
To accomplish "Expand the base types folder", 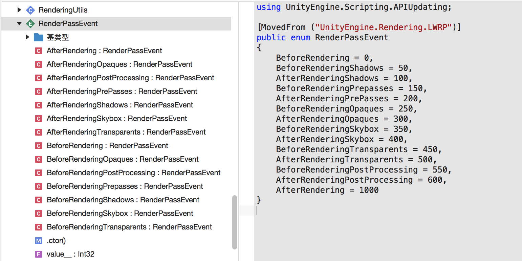I will tap(27, 37).
